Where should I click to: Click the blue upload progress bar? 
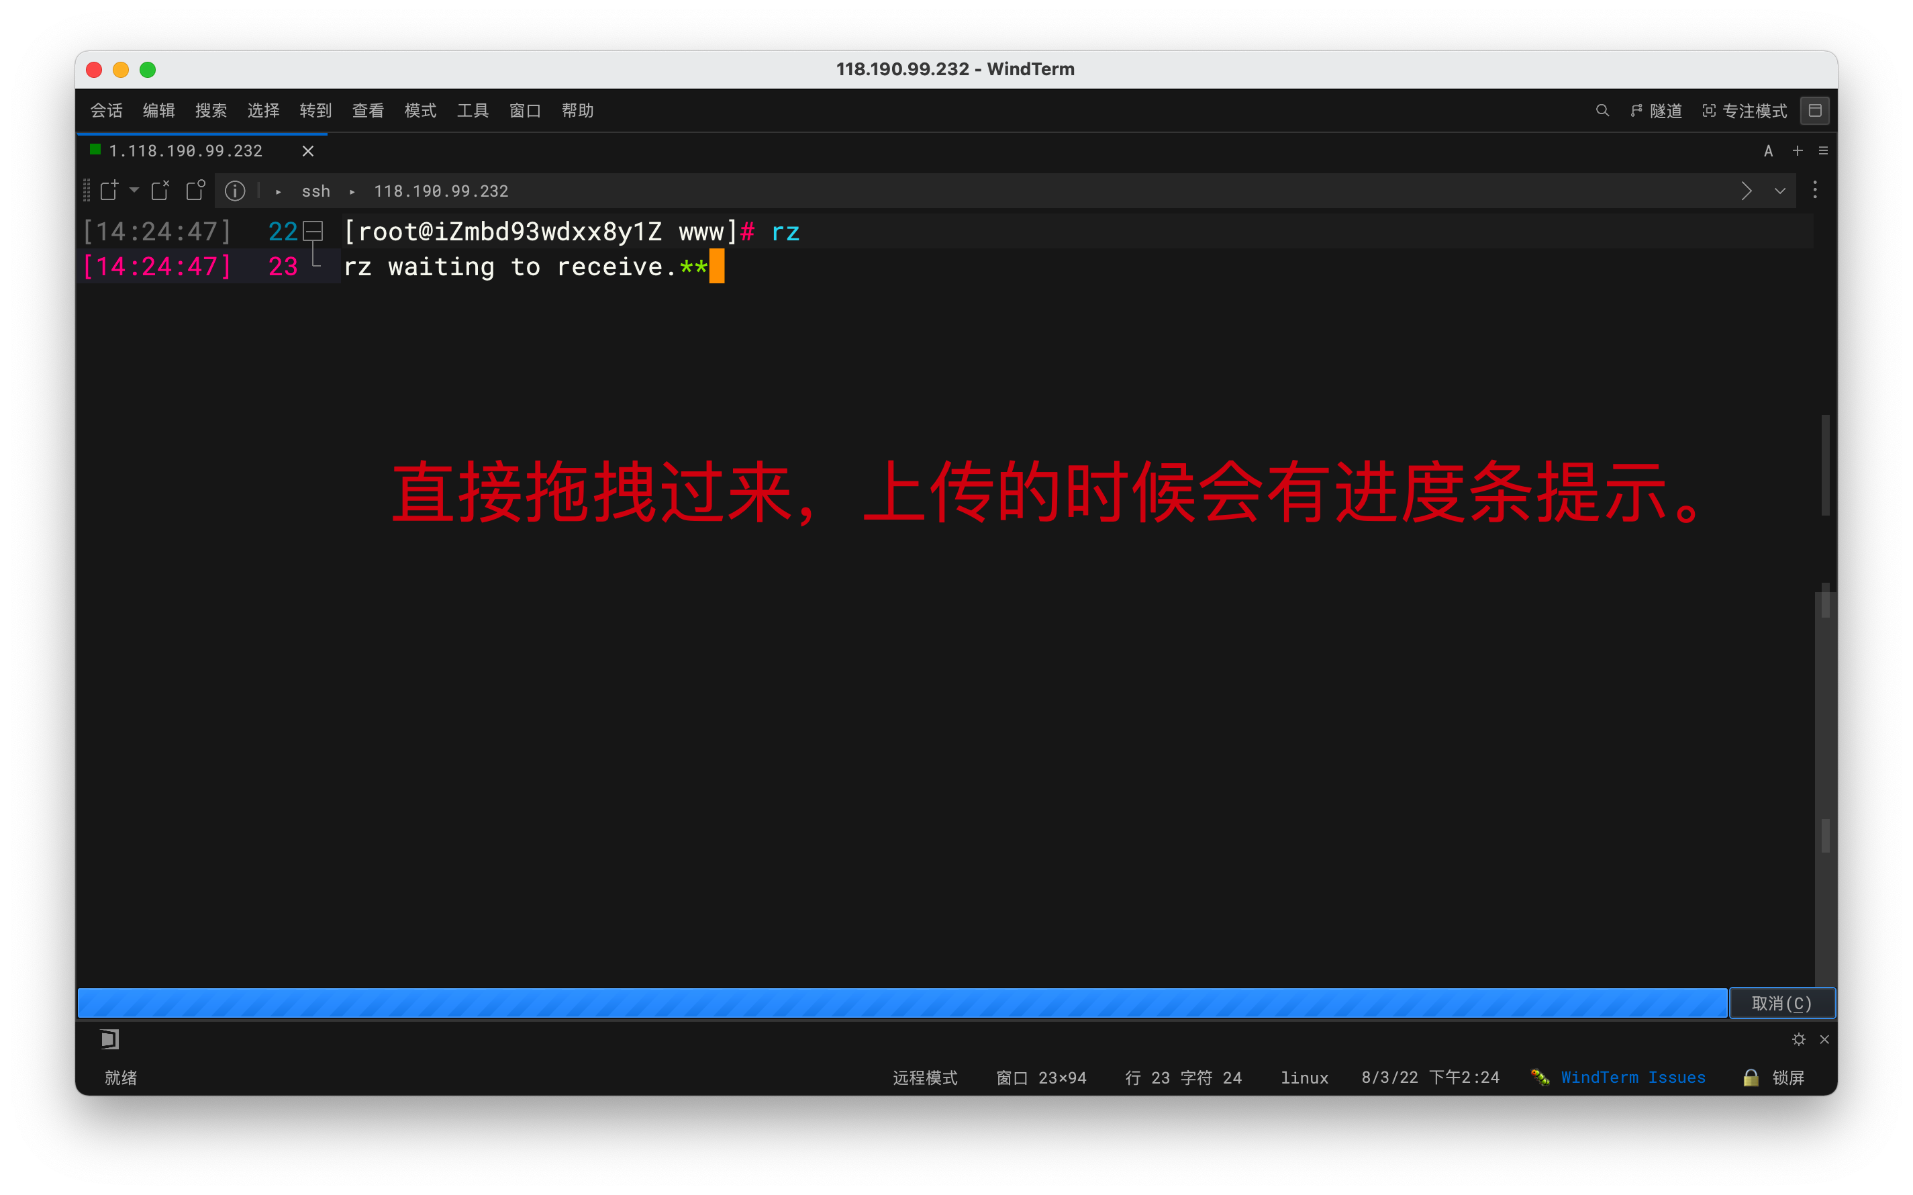click(x=901, y=1003)
